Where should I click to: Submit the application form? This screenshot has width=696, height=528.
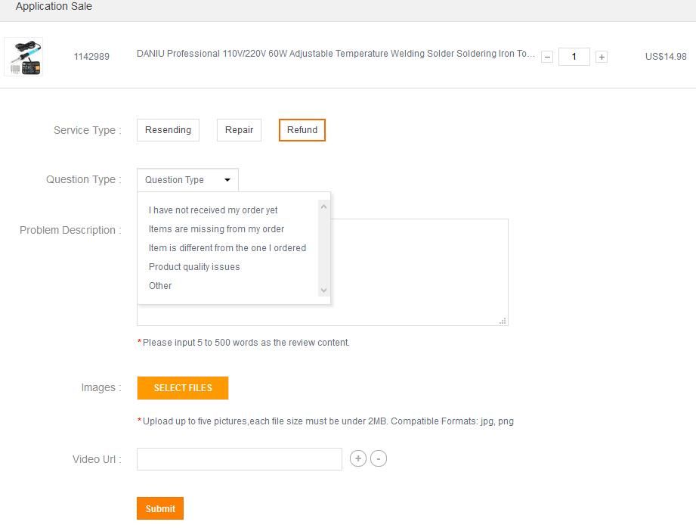coord(160,508)
